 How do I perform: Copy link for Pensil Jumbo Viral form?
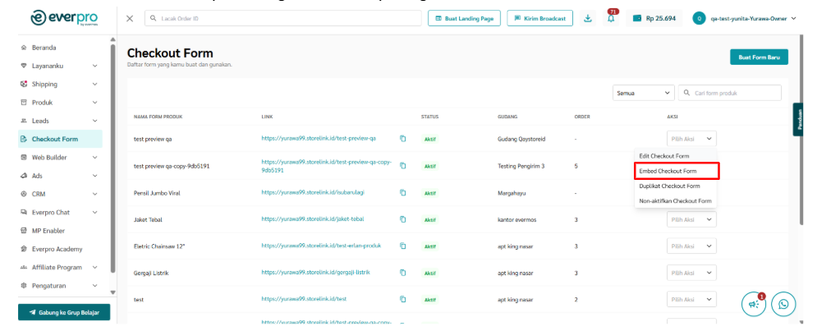coord(403,193)
